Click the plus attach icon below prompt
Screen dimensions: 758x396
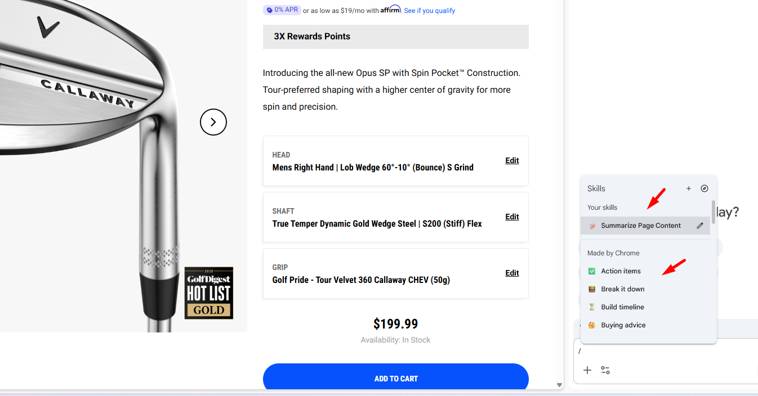point(587,370)
